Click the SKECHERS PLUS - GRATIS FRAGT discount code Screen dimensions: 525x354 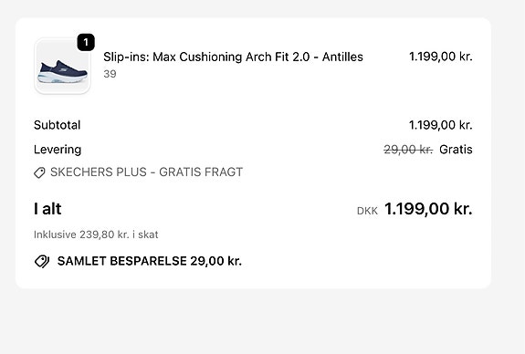click(146, 172)
